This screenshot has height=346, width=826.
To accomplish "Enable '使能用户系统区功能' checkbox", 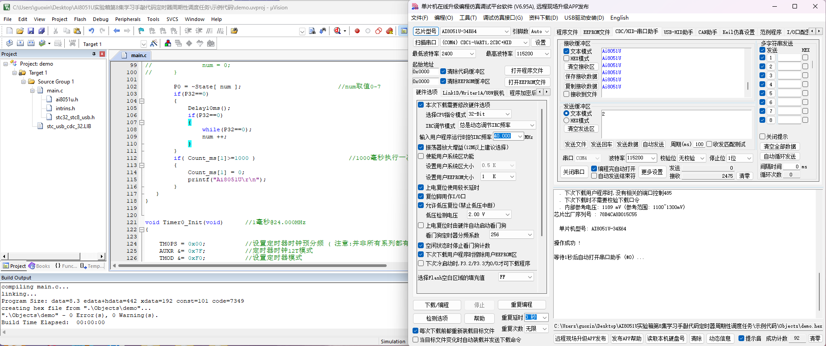I will (421, 156).
